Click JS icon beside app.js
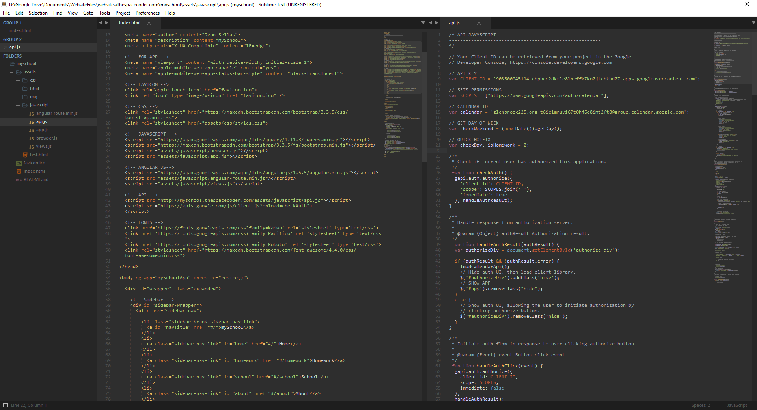757x410 pixels. [32, 130]
